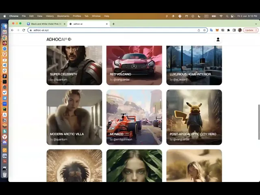
Task: Open a new tab with plus button
Action: pyautogui.click(x=113, y=24)
